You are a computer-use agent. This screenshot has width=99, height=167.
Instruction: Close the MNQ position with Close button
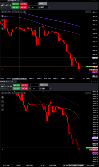point(42,85)
